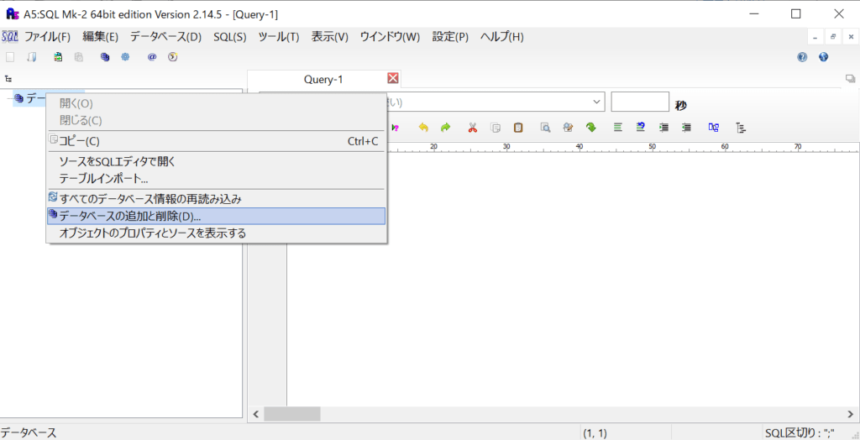Open the ヘルプ(H) menu

[502, 37]
